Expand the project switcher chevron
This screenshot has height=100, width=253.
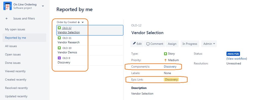point(43,6)
